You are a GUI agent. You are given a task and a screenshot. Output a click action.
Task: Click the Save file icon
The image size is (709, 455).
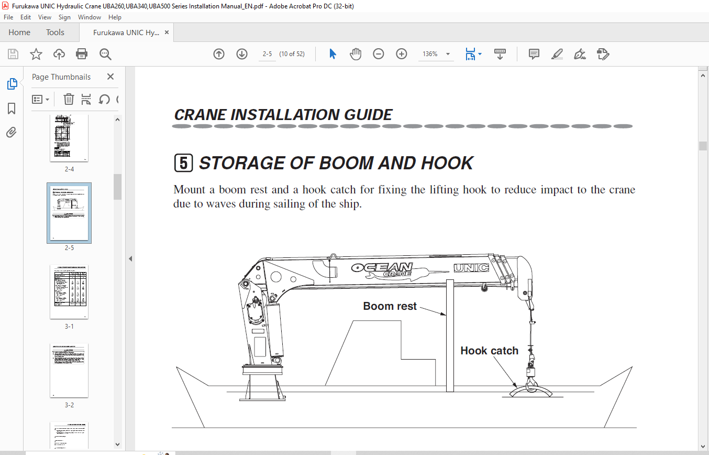(13, 54)
